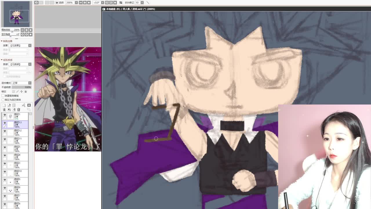Decrease zoom in navigator panel minus button
Image resolution: width=371 pixels, height=209 pixels.
pyautogui.click(x=22, y=30)
